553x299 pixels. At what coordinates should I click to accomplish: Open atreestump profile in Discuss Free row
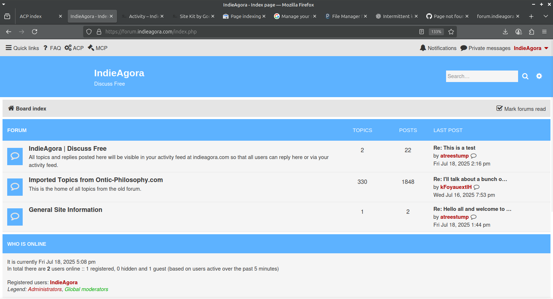click(x=454, y=156)
